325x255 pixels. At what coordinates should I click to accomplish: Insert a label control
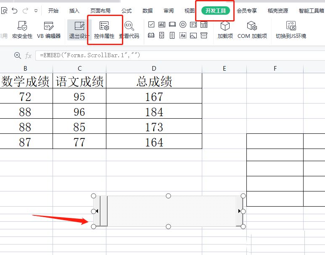click(x=183, y=35)
